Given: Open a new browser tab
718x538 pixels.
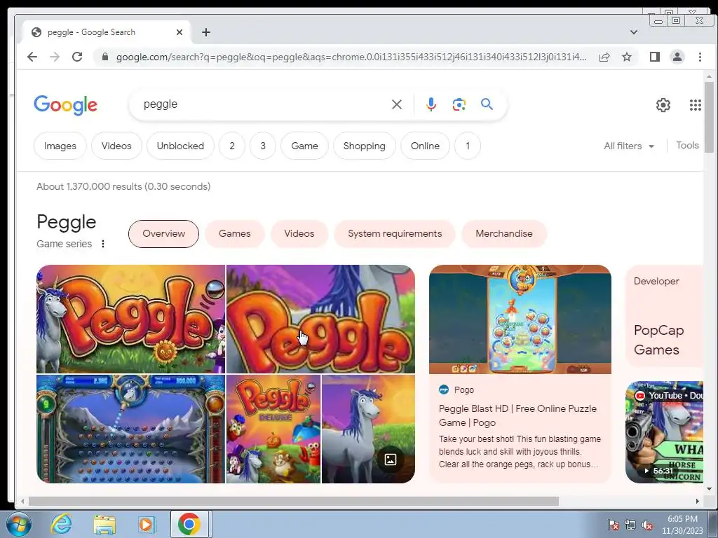Looking at the screenshot, I should pos(206,32).
